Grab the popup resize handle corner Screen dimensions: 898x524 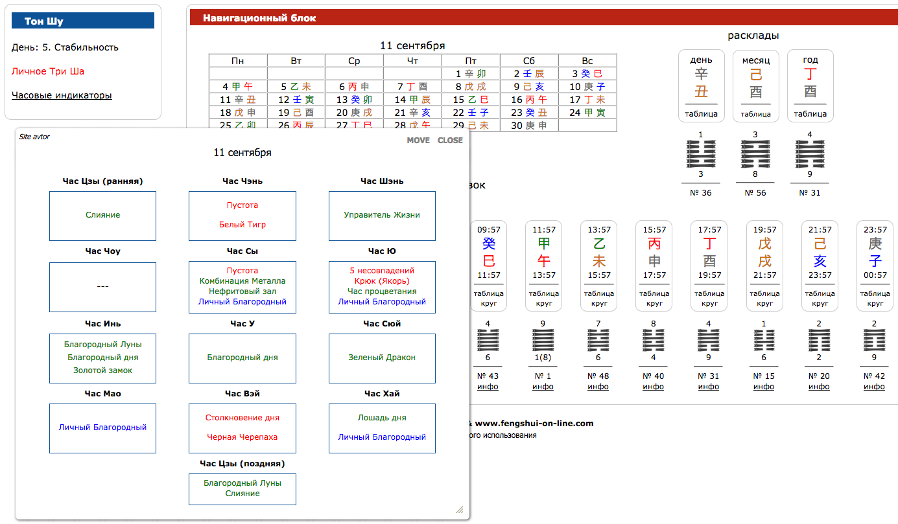pyautogui.click(x=460, y=510)
